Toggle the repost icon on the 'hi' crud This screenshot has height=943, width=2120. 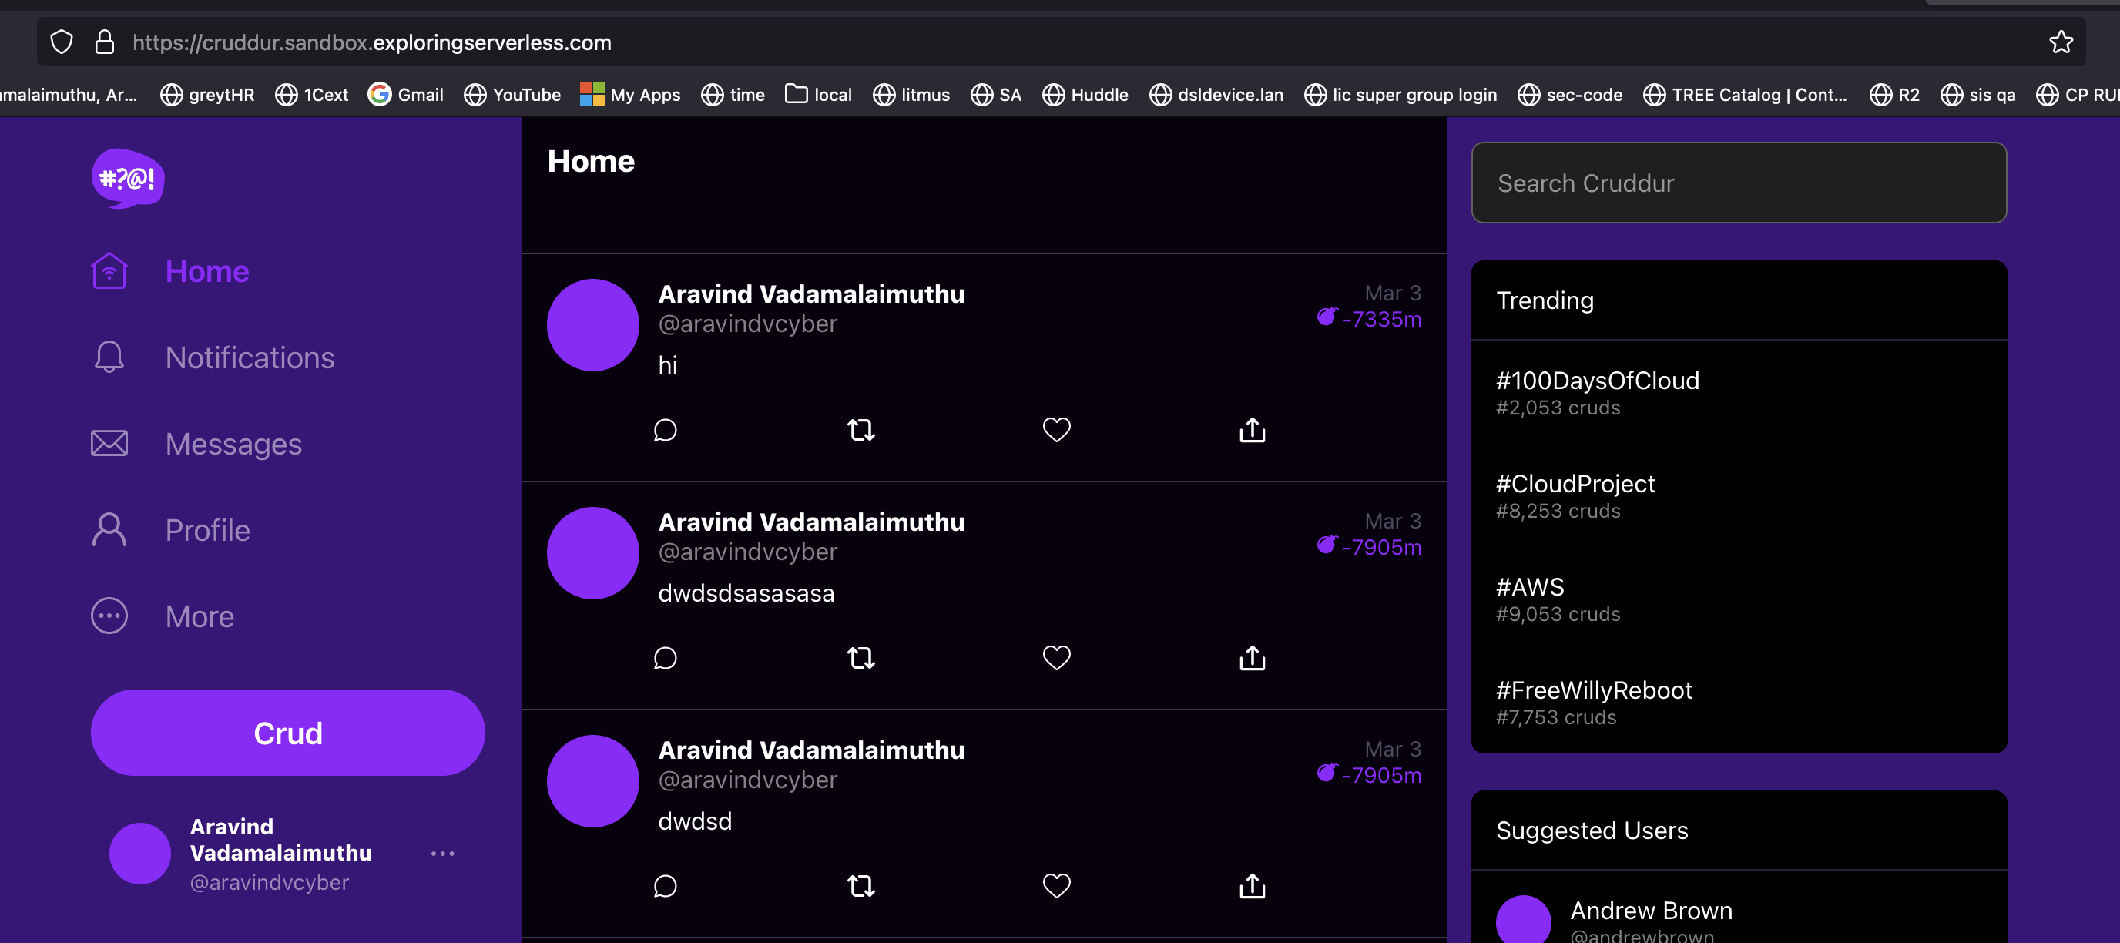click(860, 428)
